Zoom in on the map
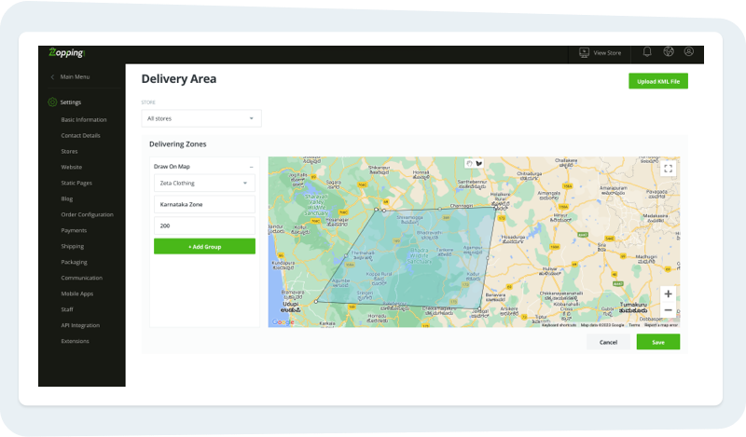 pyautogui.click(x=668, y=294)
